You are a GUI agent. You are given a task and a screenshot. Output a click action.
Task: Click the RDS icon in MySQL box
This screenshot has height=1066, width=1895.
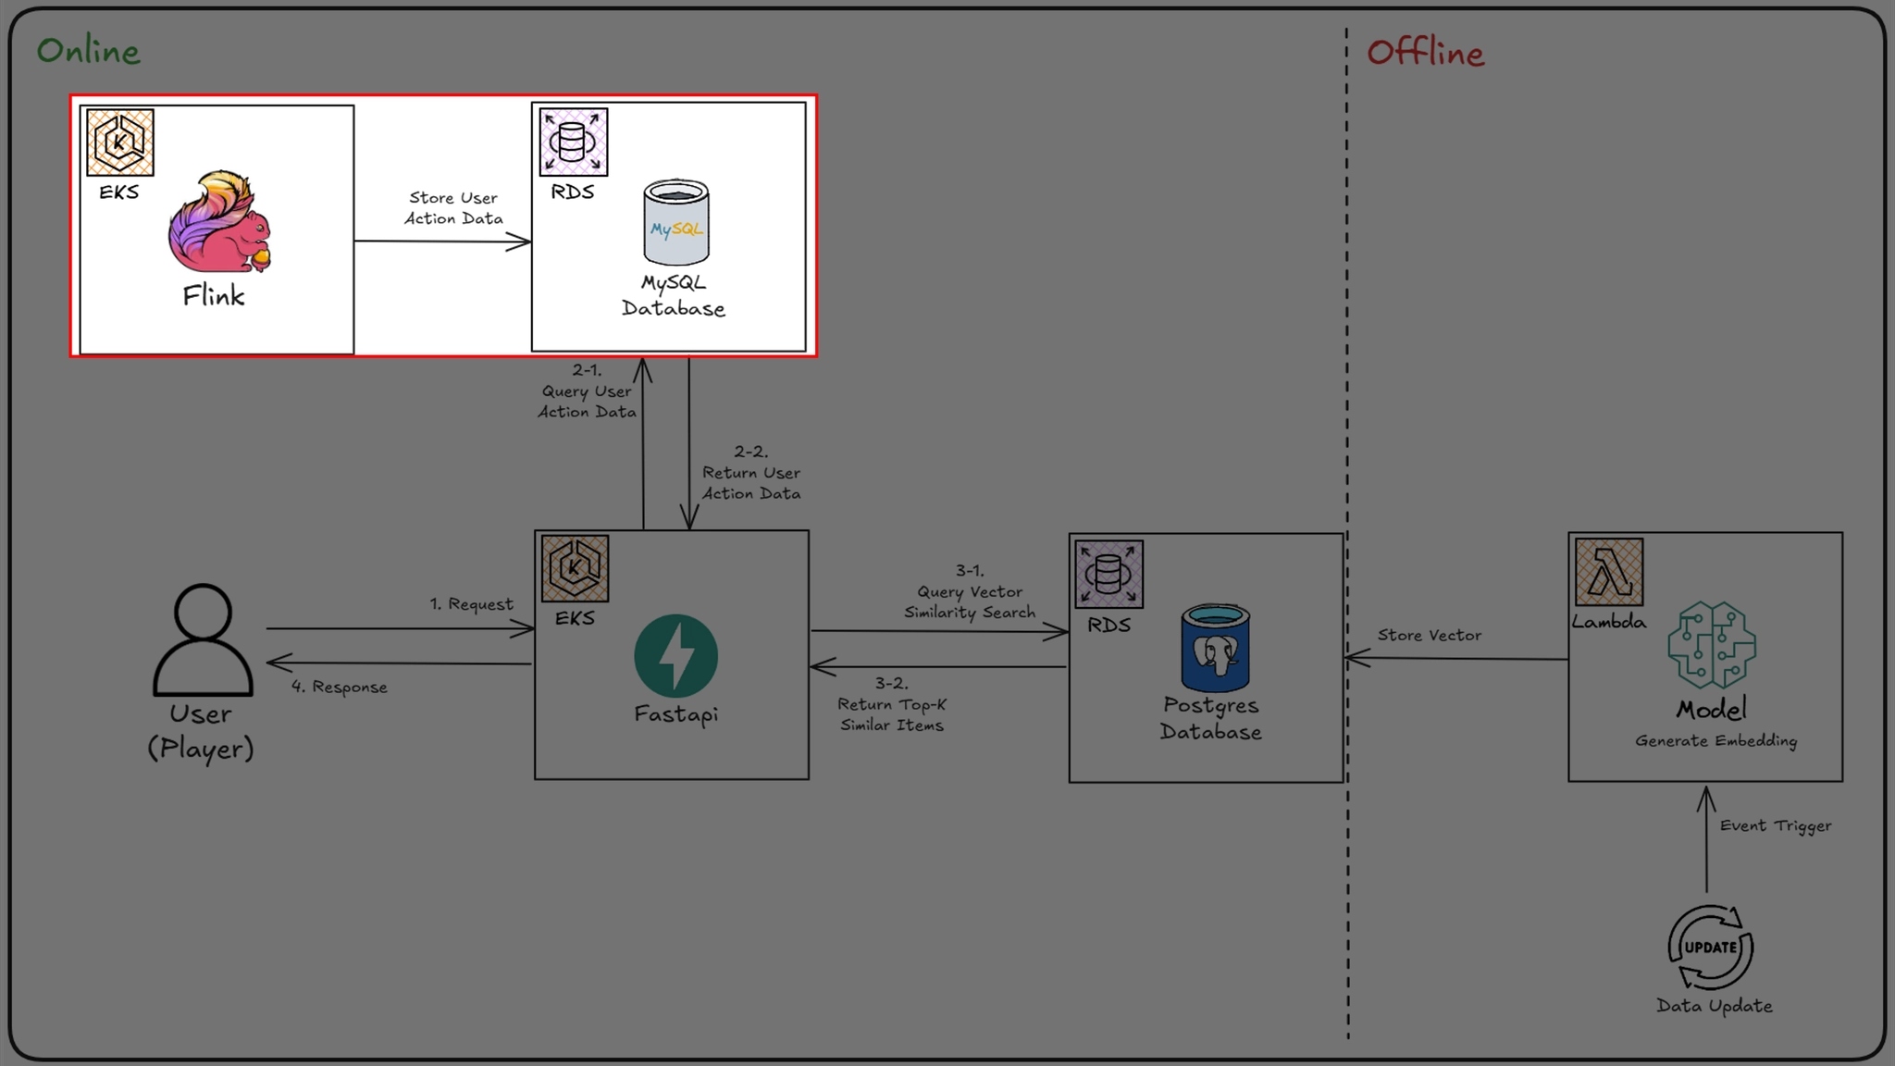(574, 142)
